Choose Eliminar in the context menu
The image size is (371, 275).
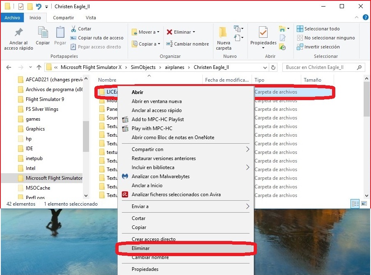(186, 248)
